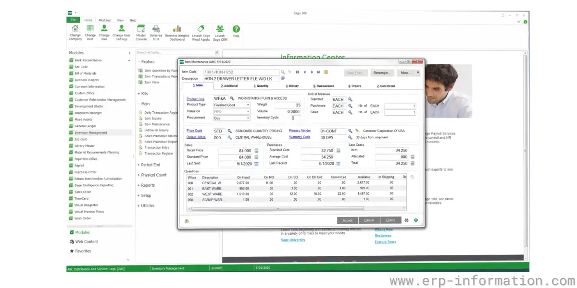Open Warranty Code lookup magnifier

(x=350, y=137)
